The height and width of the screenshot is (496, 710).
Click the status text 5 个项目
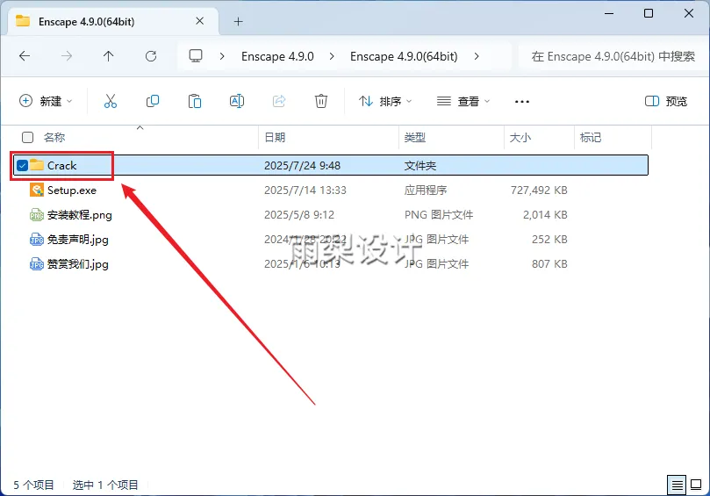click(x=33, y=485)
